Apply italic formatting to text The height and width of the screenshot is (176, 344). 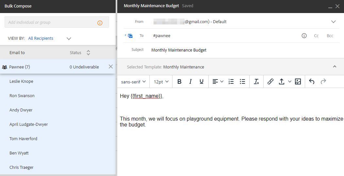click(190, 82)
